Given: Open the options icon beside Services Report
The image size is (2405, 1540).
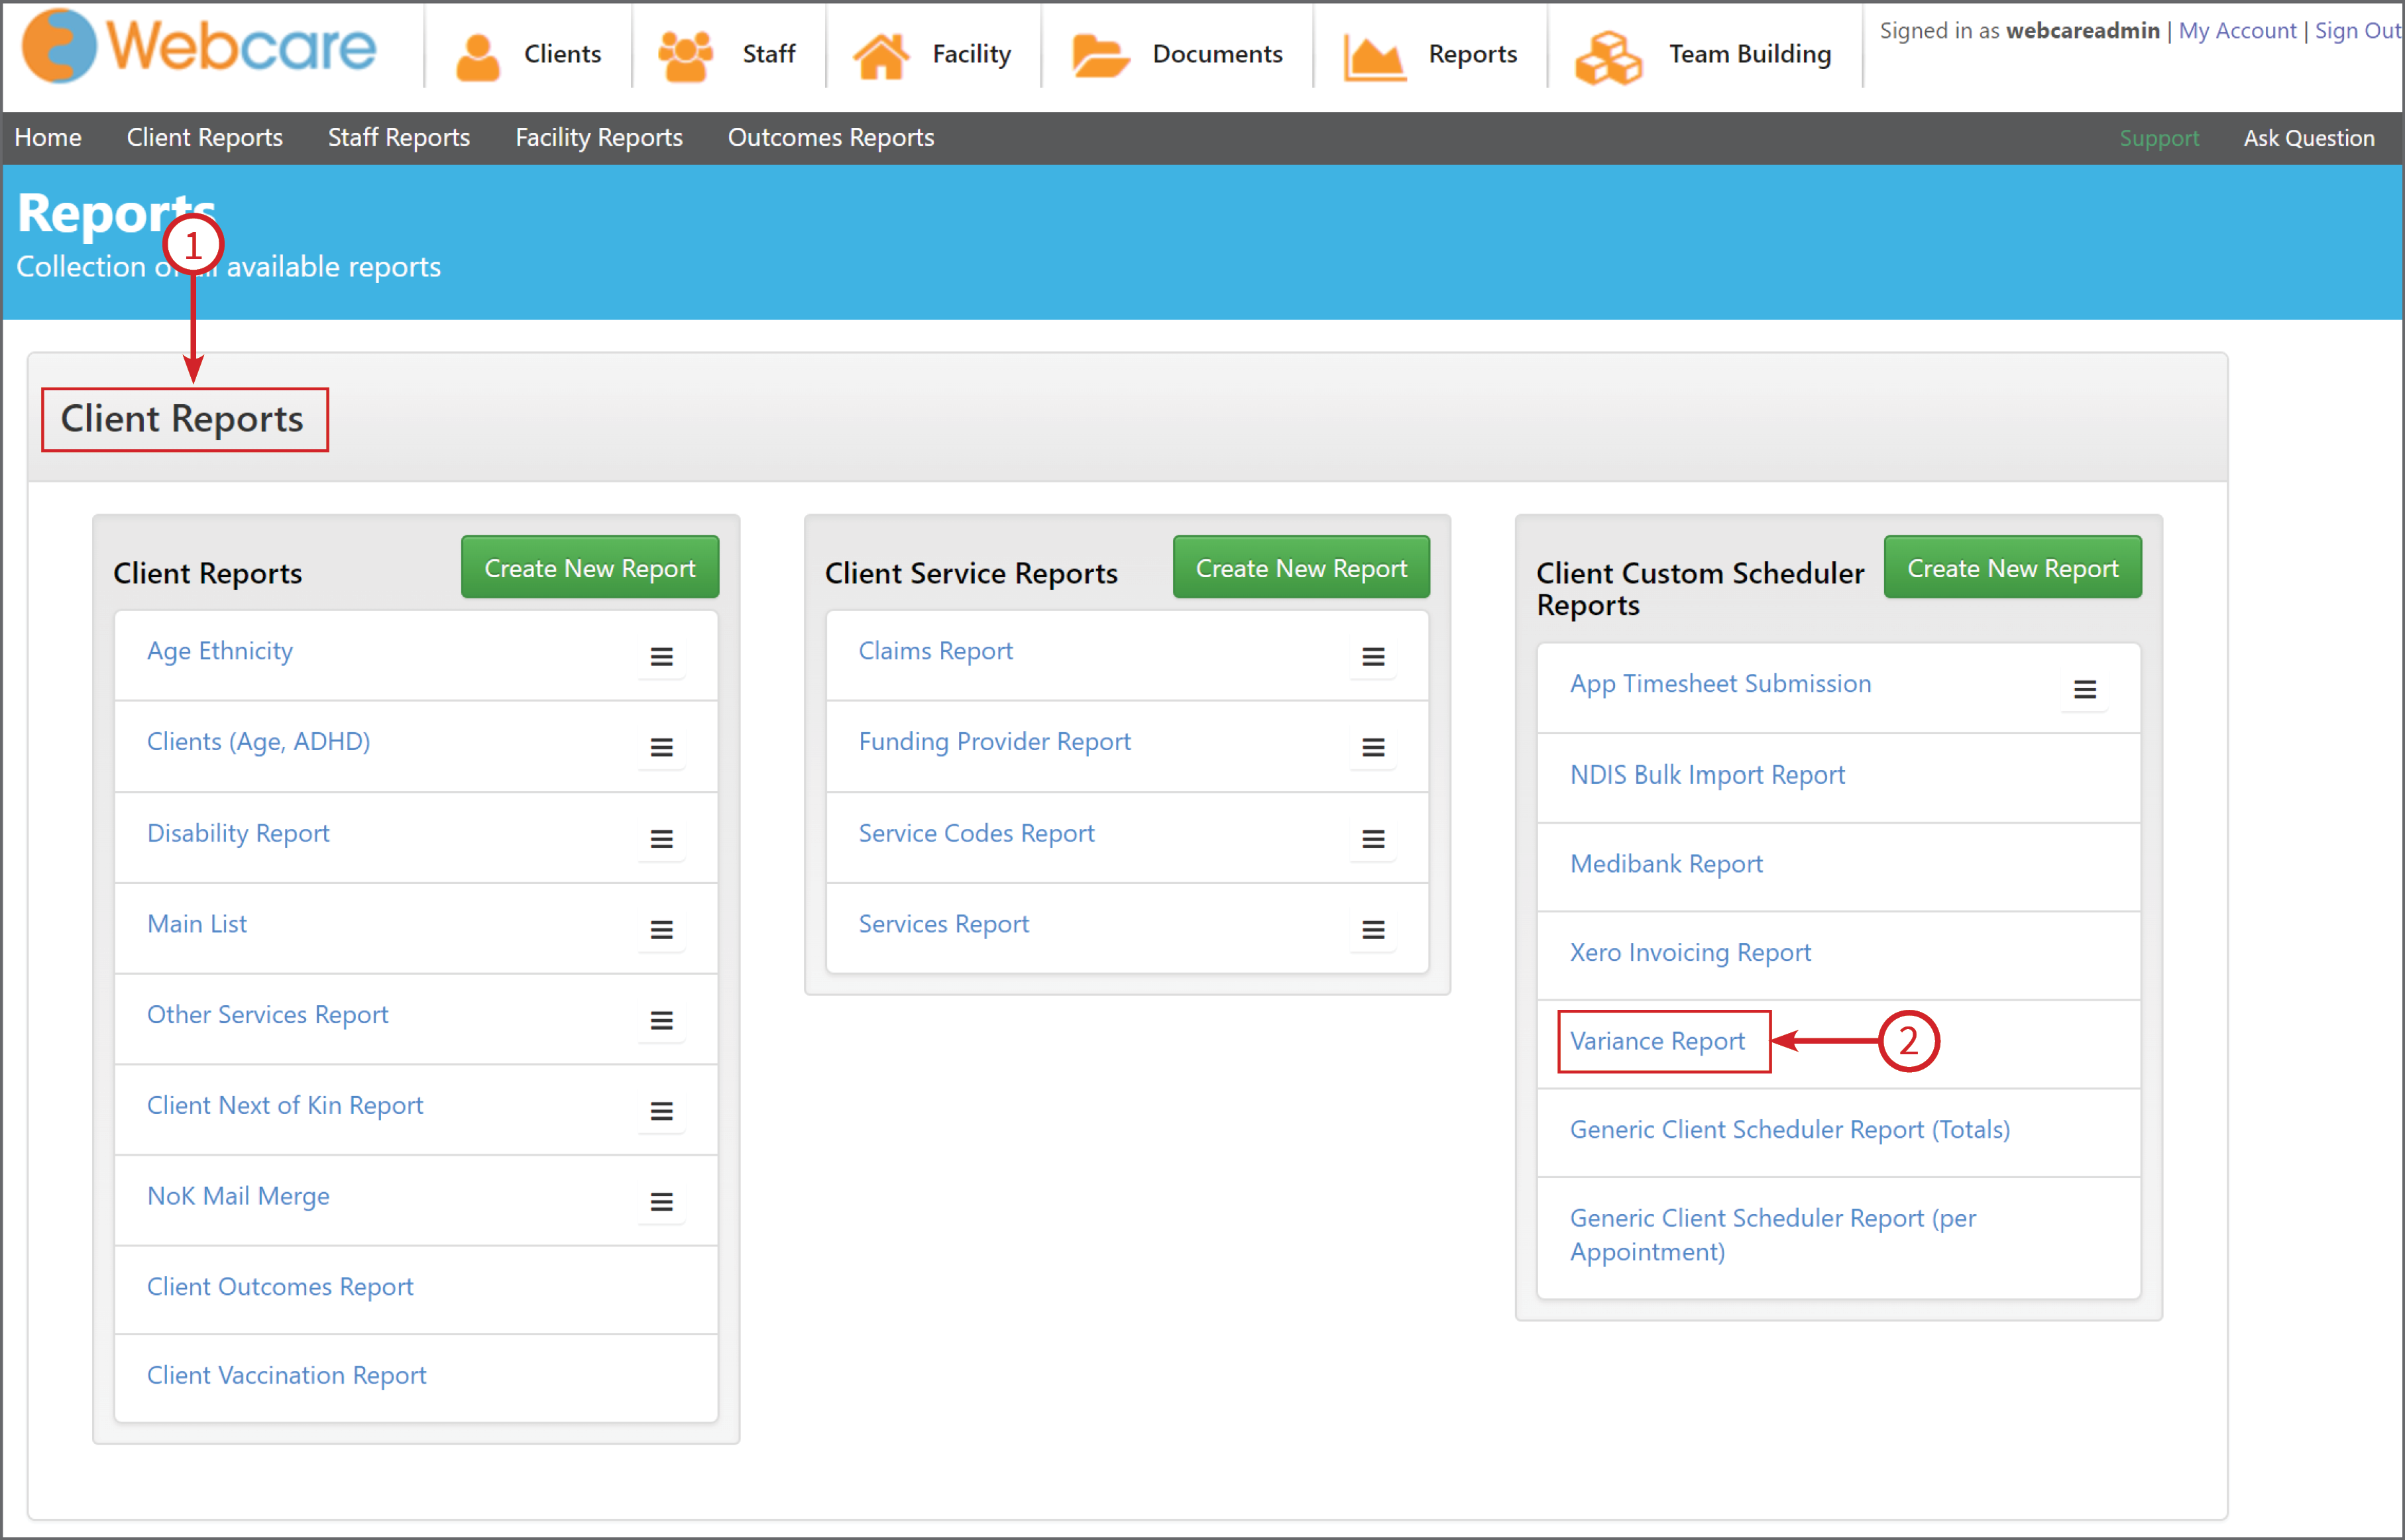Looking at the screenshot, I should pos(1373,929).
